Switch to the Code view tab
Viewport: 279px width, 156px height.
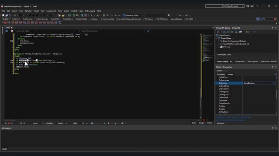click(194, 123)
